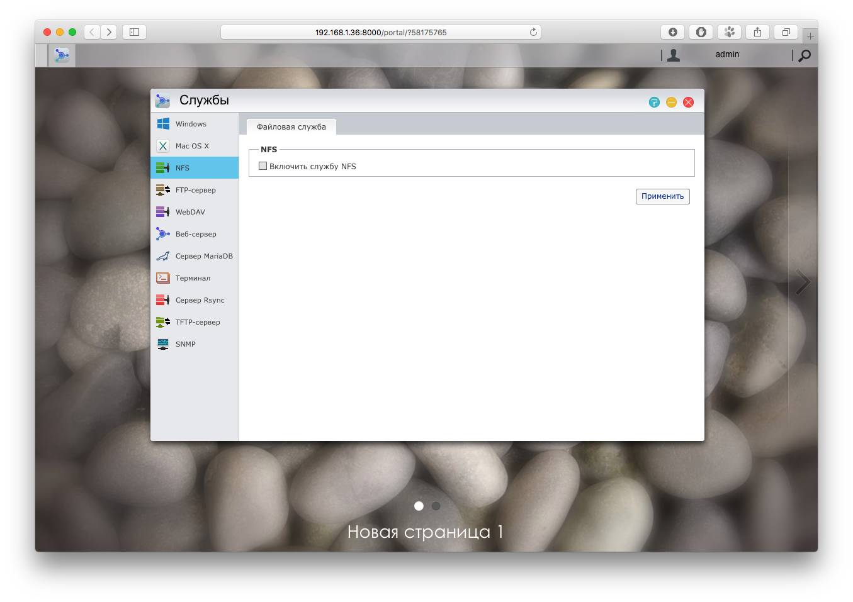Image resolution: width=853 pixels, height=602 pixels.
Task: Open FTP-сервер icon in the sidebar
Action: (x=163, y=190)
